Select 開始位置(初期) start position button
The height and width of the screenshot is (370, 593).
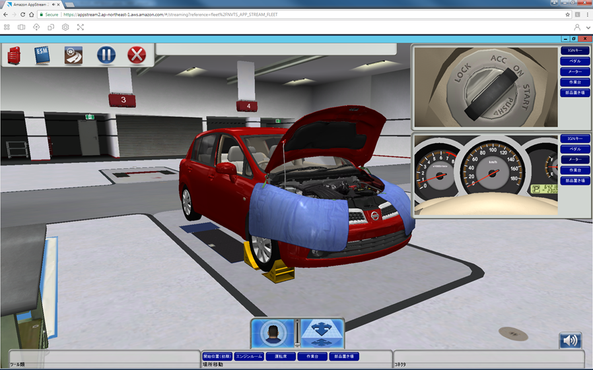217,356
